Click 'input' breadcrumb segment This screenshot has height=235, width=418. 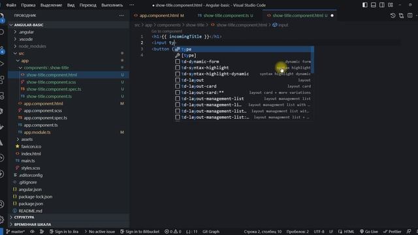point(280,25)
